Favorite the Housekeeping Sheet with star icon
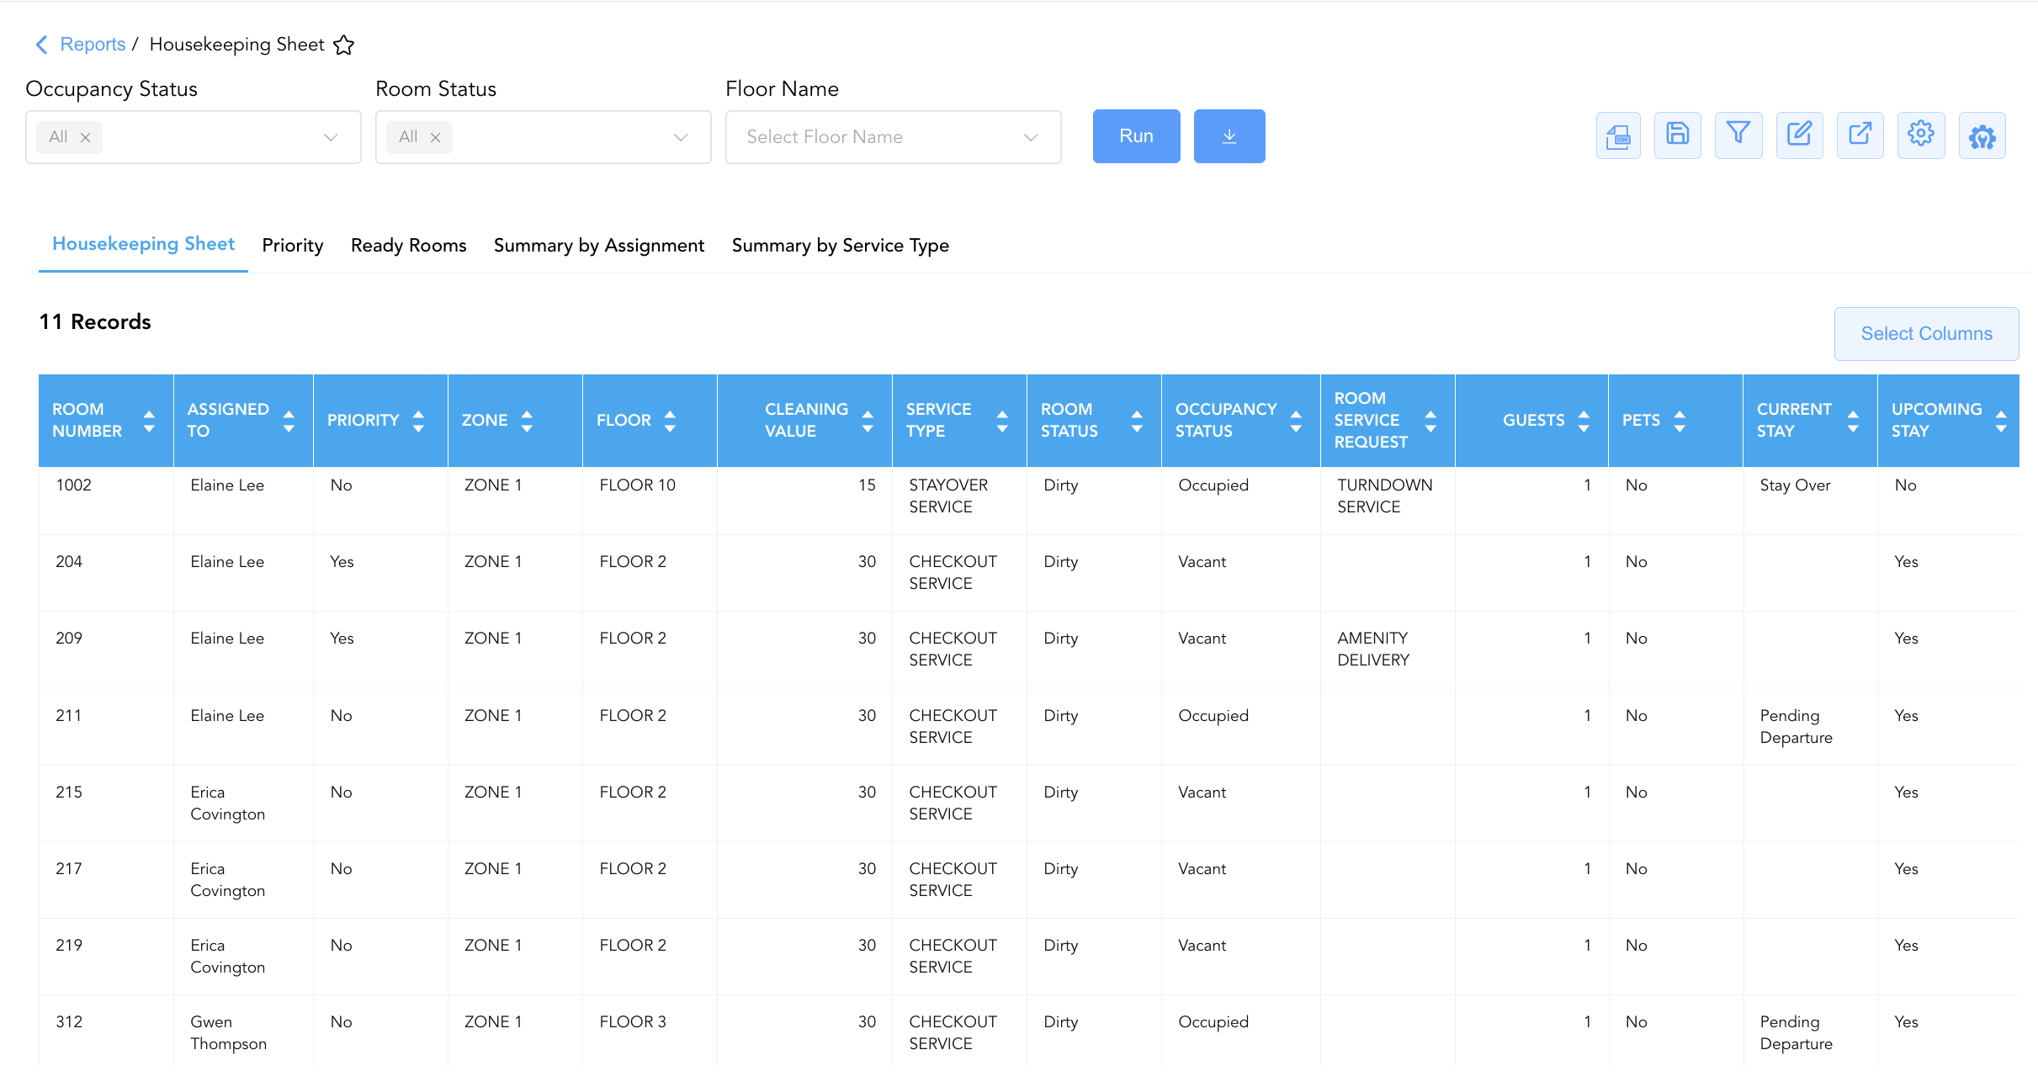 point(343,45)
